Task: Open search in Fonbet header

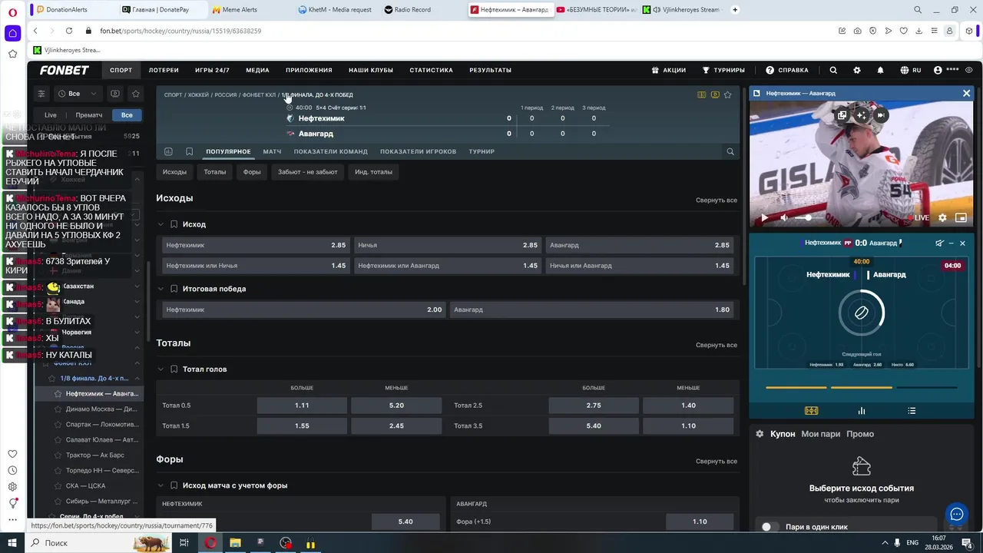Action: pos(833,70)
